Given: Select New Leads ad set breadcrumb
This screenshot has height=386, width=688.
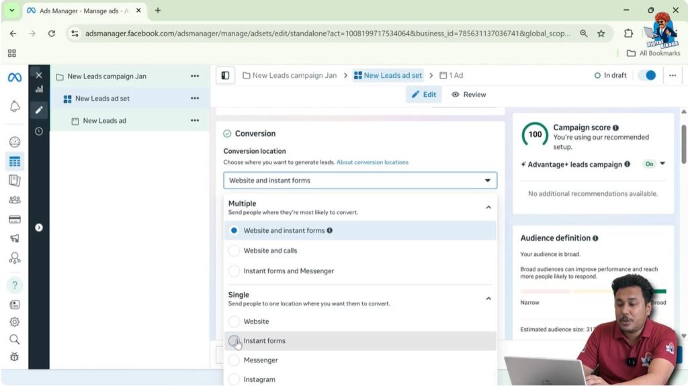Looking at the screenshot, I should (x=388, y=75).
